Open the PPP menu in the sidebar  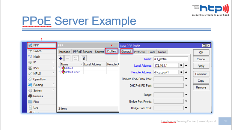click(x=42, y=45)
